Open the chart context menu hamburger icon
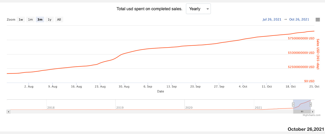This screenshot has width=325, height=134. coord(318,20)
